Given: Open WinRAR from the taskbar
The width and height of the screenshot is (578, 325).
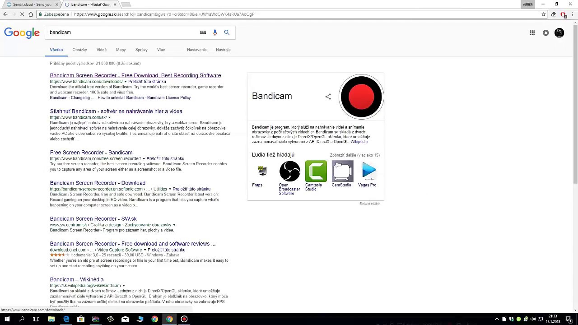Looking at the screenshot, I should coord(96,319).
